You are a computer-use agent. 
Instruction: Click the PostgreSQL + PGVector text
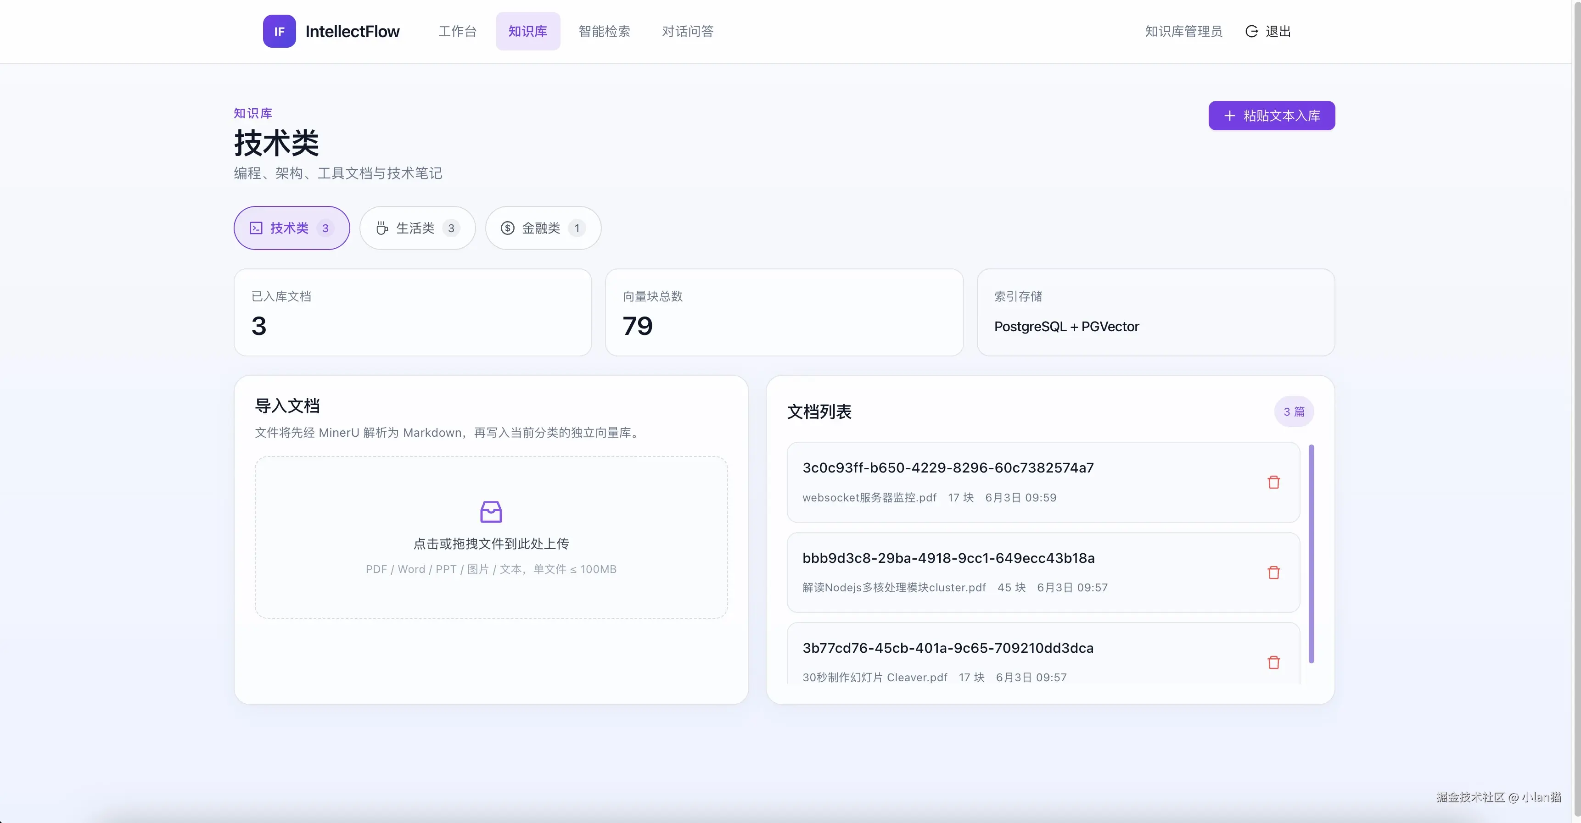(1066, 326)
